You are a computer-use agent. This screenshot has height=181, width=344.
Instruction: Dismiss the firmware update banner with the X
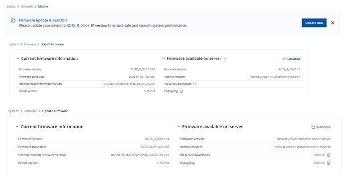click(333, 23)
